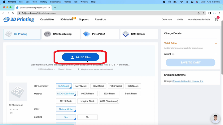Click the Siri icon in menu bar
This screenshot has width=223, height=125.
click(x=197, y=2)
